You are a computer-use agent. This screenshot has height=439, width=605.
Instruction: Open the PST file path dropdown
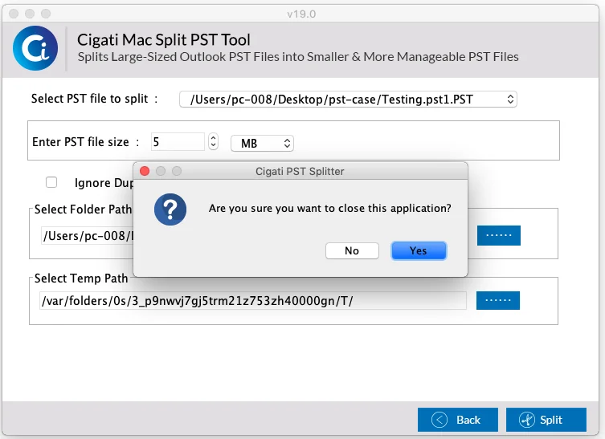click(x=348, y=100)
